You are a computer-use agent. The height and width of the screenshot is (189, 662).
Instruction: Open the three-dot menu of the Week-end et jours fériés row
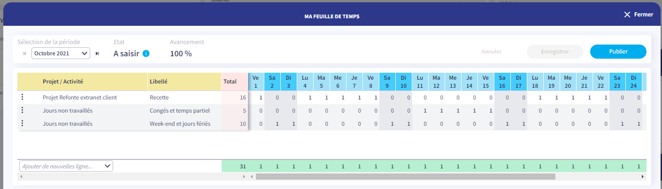[x=23, y=124]
